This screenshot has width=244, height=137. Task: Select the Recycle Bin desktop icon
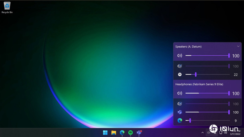(7, 7)
